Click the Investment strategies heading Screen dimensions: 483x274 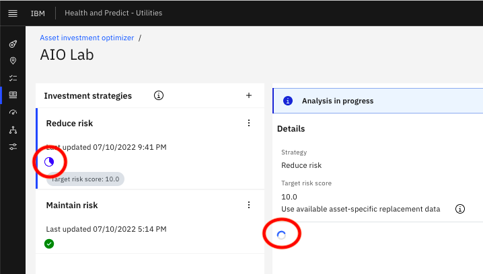pos(88,95)
